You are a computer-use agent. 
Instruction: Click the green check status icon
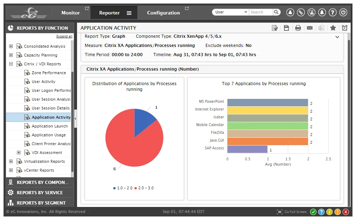pyautogui.click(x=313, y=212)
